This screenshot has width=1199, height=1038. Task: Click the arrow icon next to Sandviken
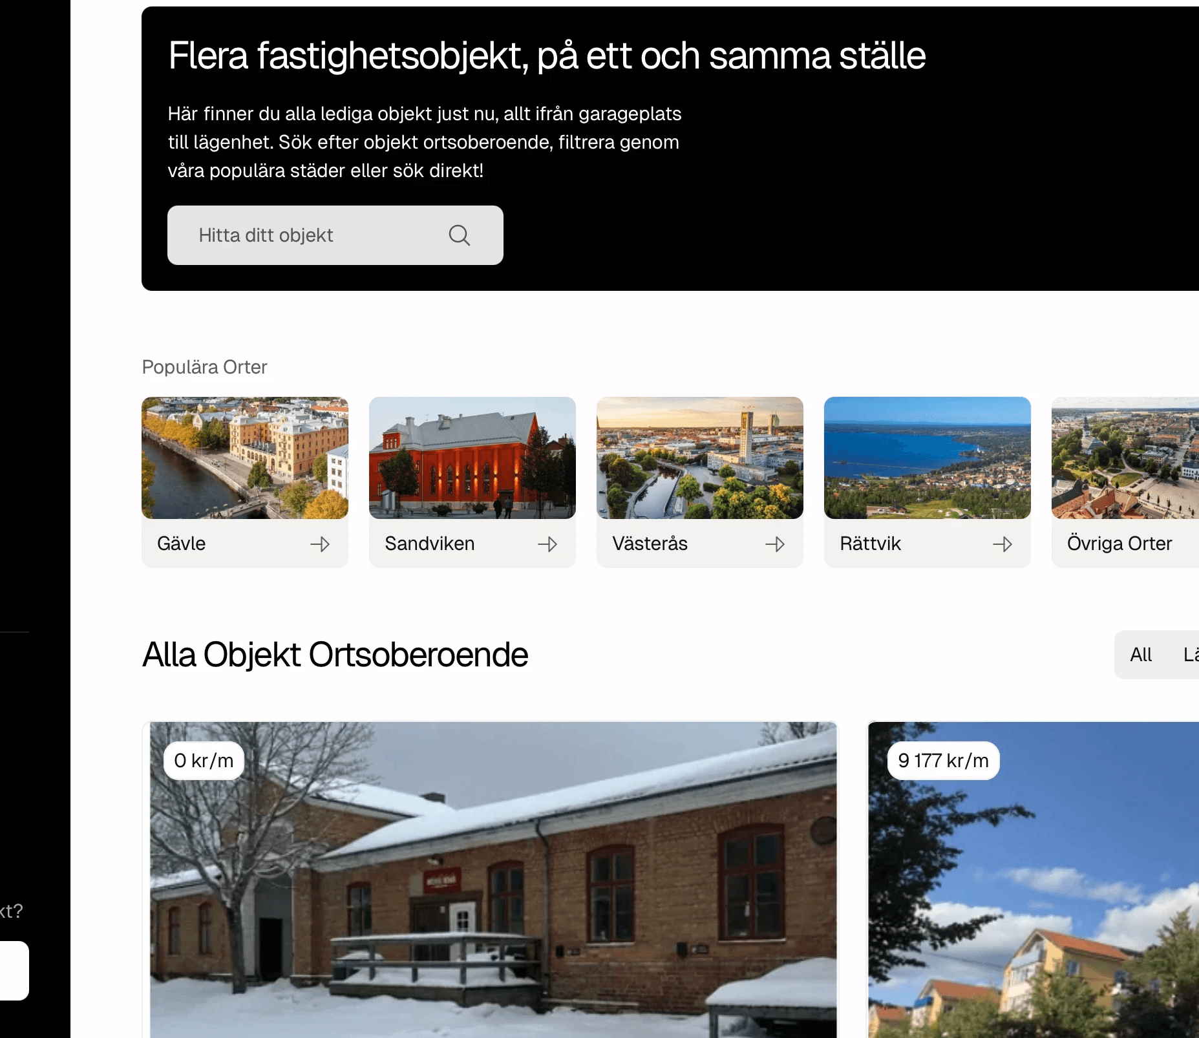pyautogui.click(x=547, y=544)
